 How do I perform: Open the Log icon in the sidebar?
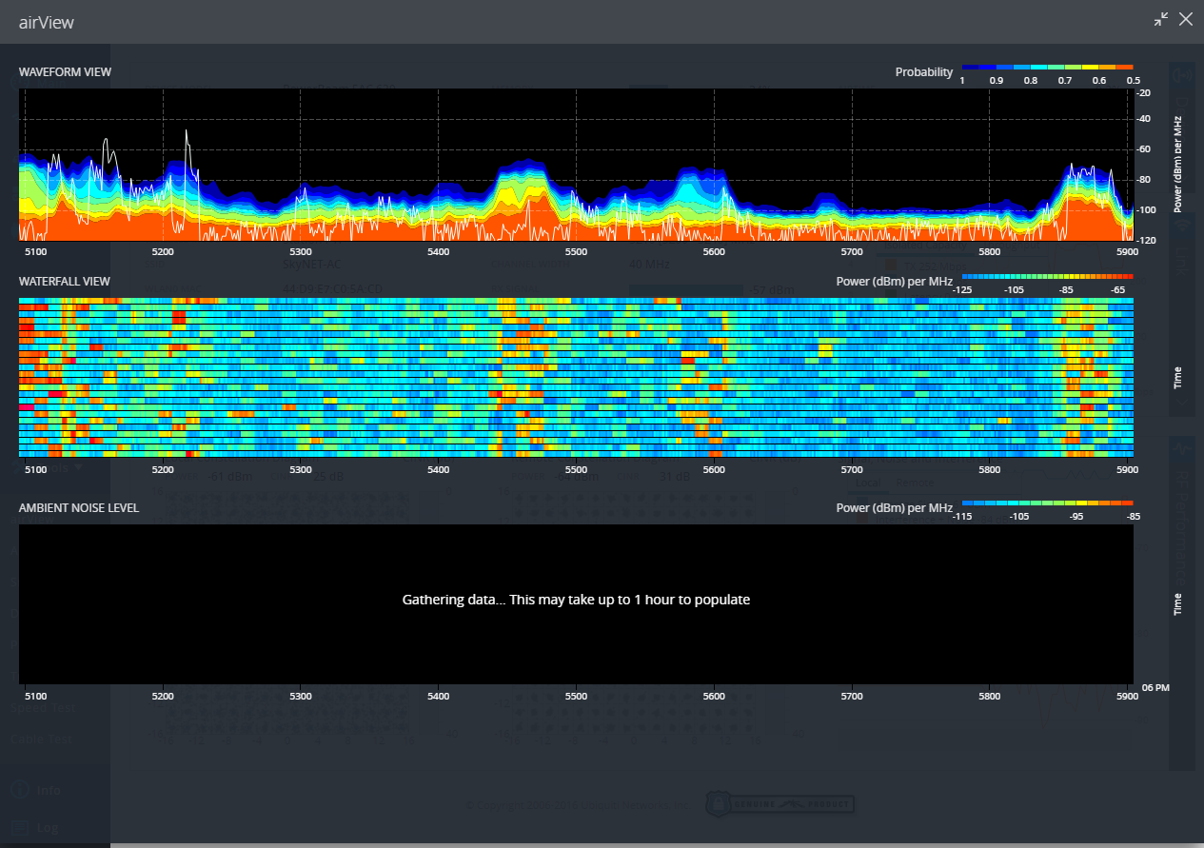tap(18, 828)
